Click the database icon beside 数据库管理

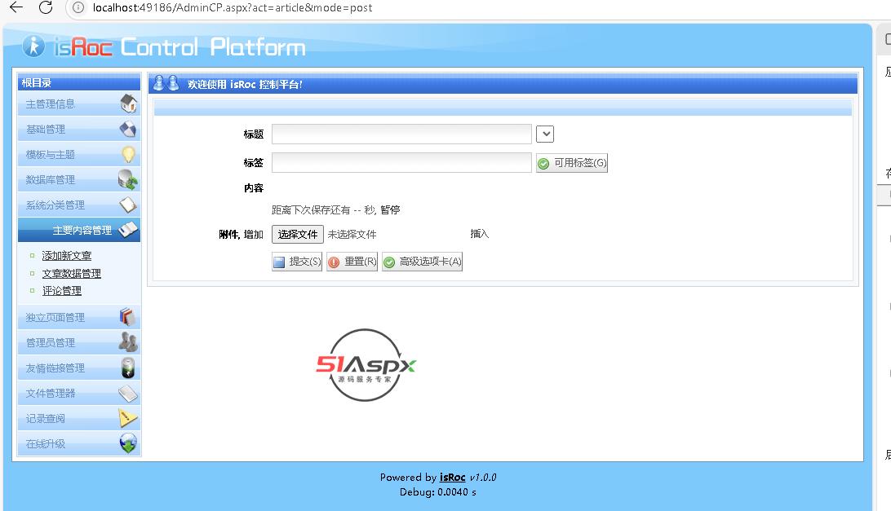point(128,180)
